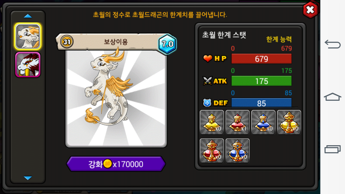Viewport: 345px width, 194px height.
Task: Select the red-haired dragon thumbnail
Action: (x=28, y=65)
